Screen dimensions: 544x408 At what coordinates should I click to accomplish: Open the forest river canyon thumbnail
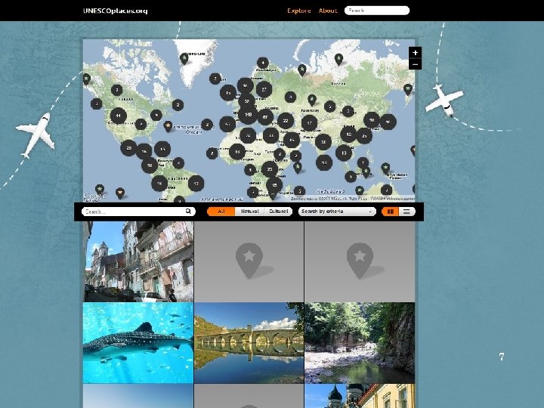point(360,343)
